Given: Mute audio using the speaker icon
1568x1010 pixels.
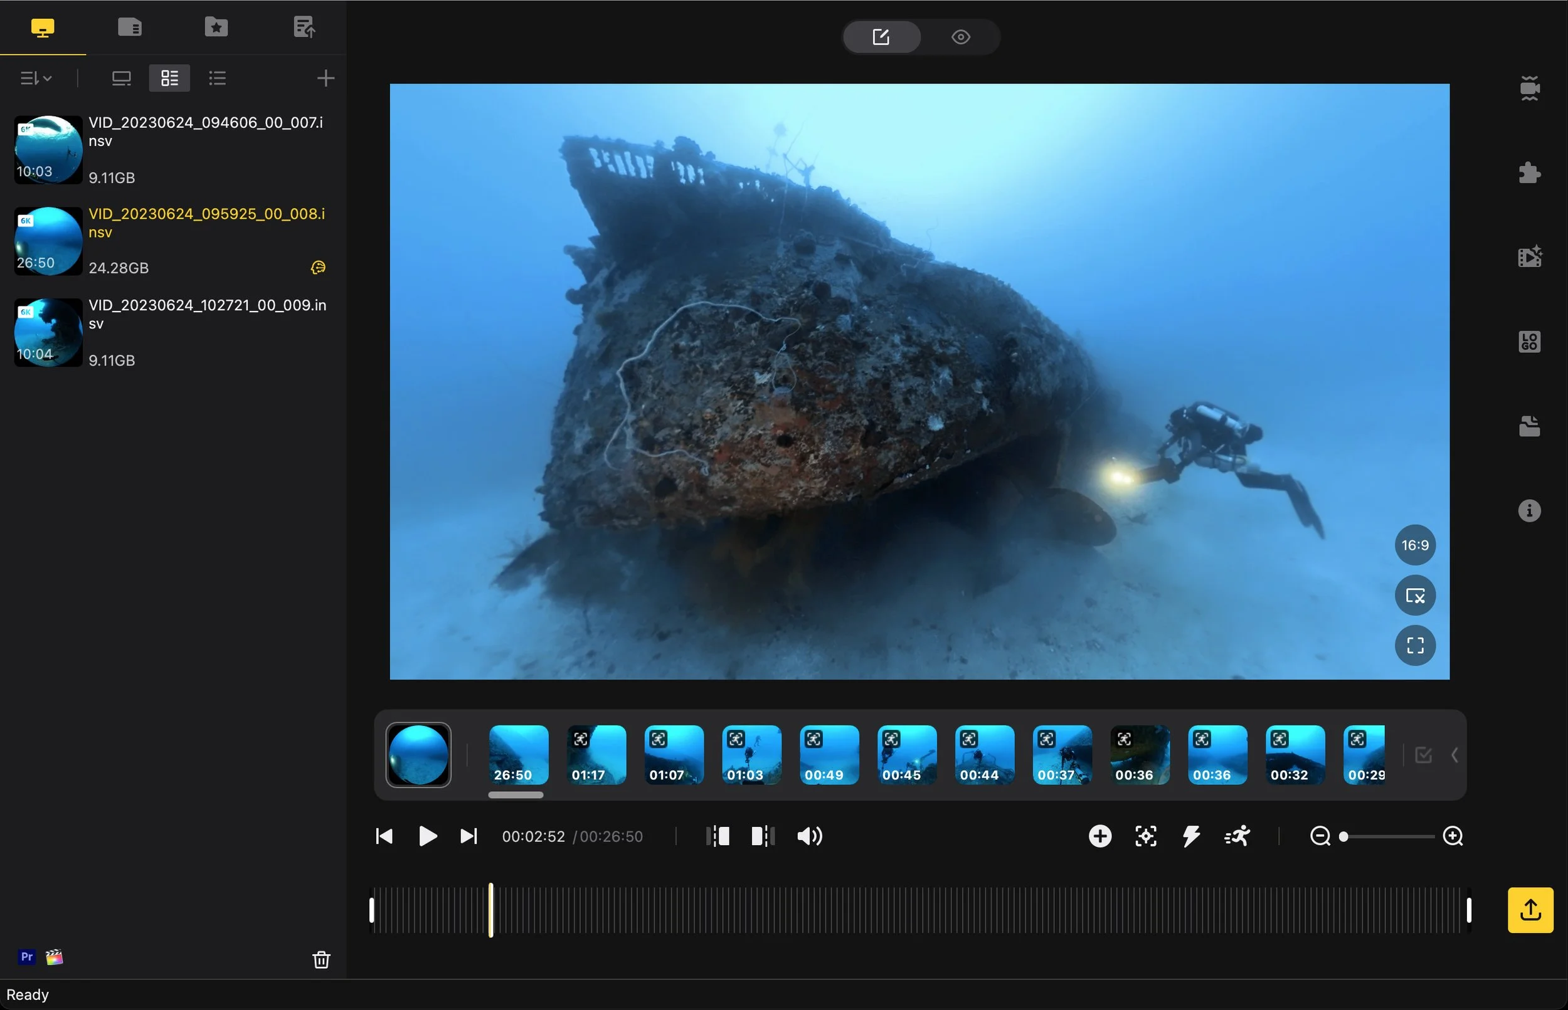Looking at the screenshot, I should pos(809,836).
